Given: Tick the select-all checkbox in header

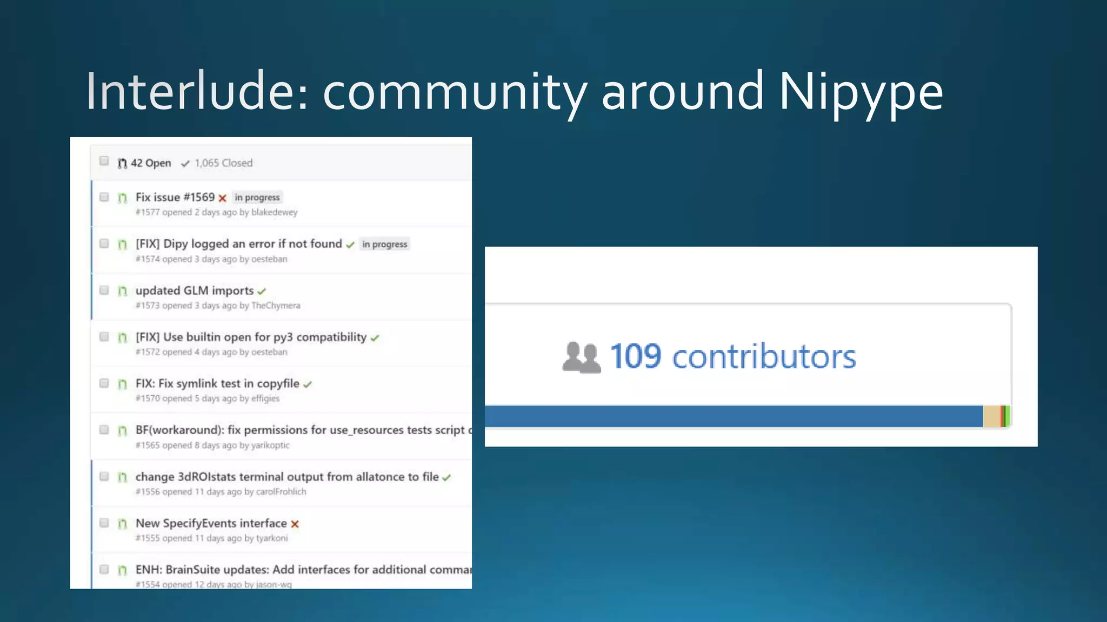Looking at the screenshot, I should point(104,161).
